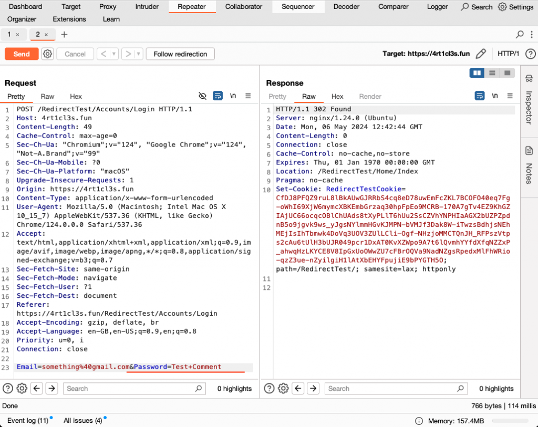538x427 pixels.
Task: Click the Follow redirection button
Action: click(180, 54)
